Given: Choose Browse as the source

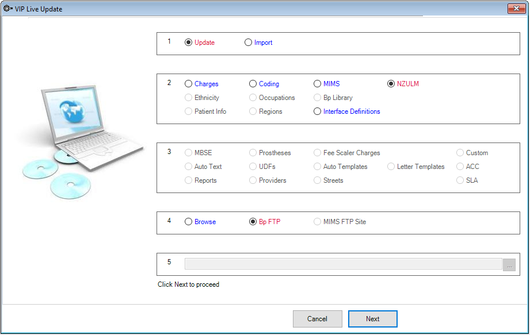Looking at the screenshot, I should tap(188, 222).
